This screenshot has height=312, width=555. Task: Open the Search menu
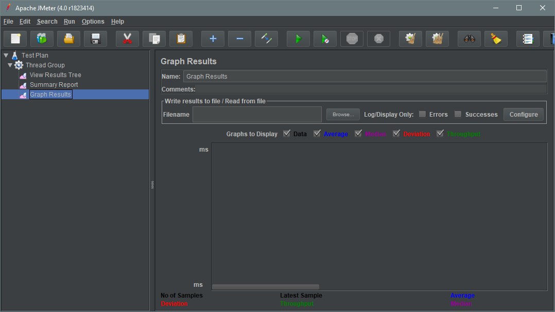tap(47, 22)
